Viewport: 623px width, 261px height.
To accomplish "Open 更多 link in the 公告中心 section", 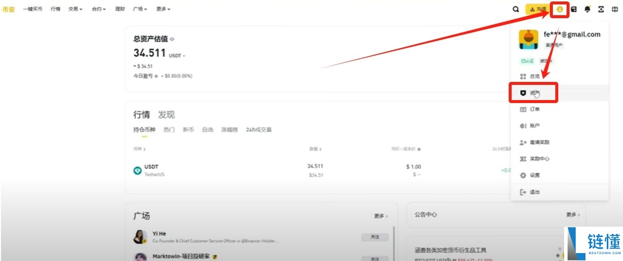I will point(573,215).
